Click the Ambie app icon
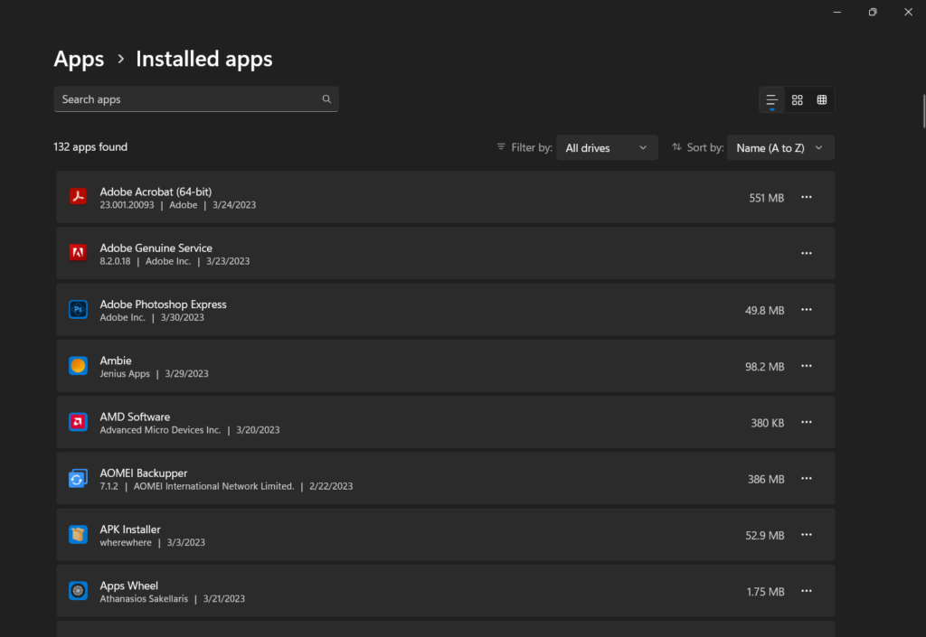 point(78,366)
